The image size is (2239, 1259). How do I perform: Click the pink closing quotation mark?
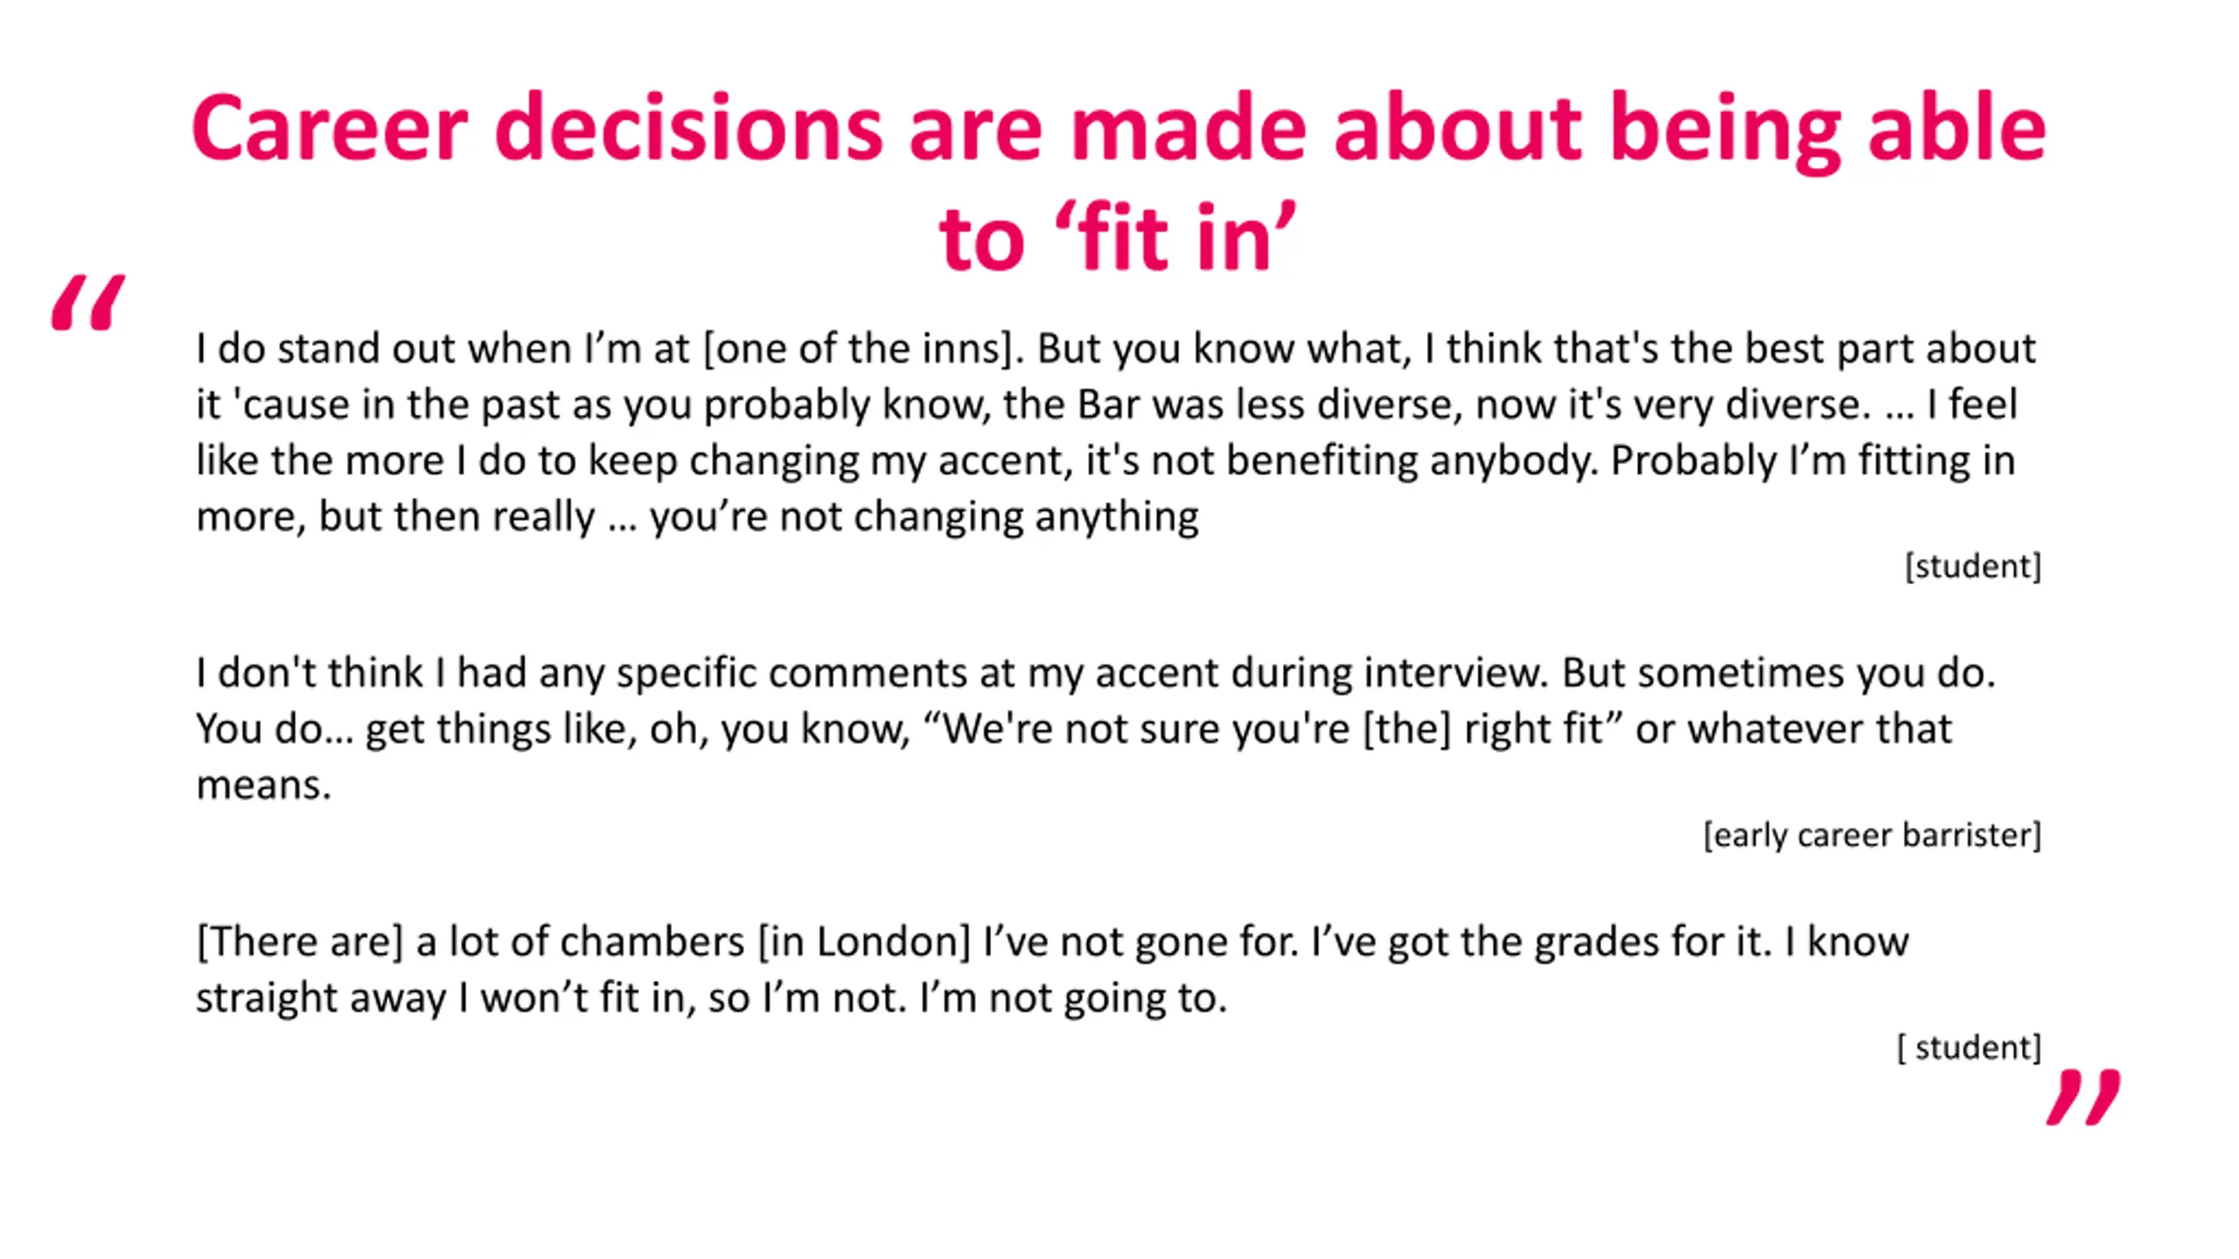[2083, 1096]
